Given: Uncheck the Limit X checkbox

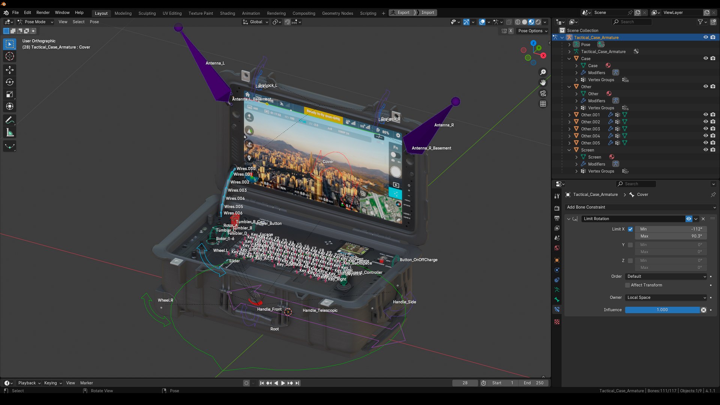Looking at the screenshot, I should [x=630, y=229].
